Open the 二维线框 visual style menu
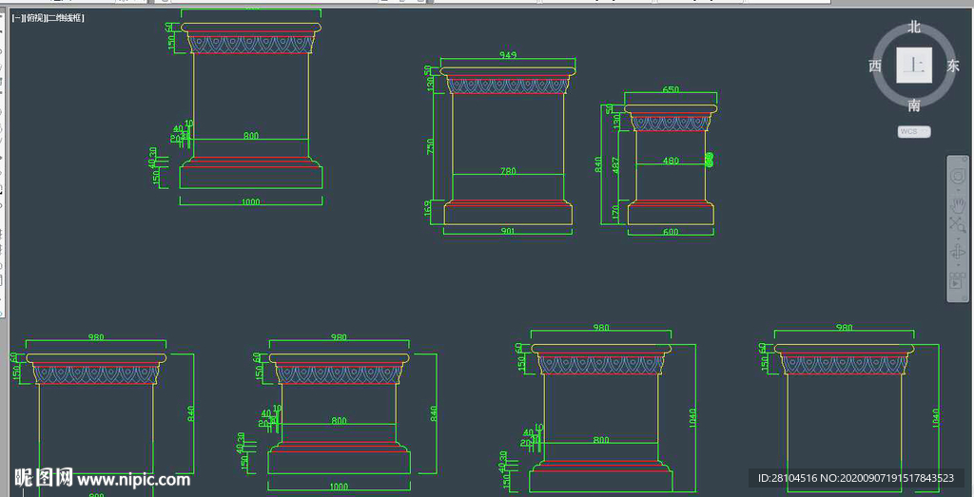 click(x=66, y=18)
